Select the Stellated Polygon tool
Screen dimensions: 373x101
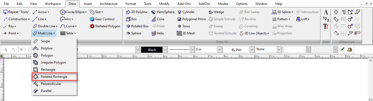(x=105, y=26)
